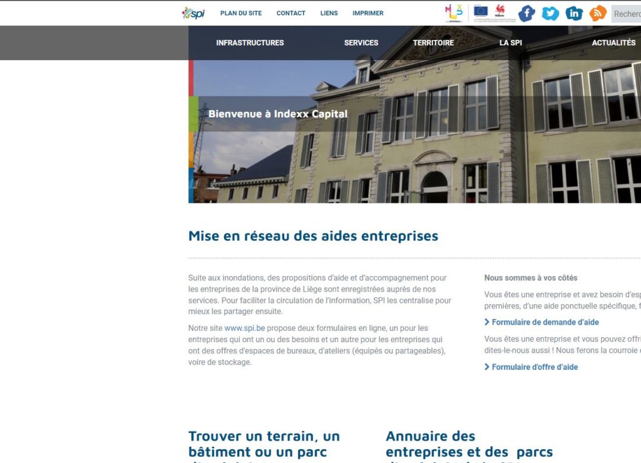Viewport: 641px width, 463px height.
Task: Expand the La SPI navigation menu
Action: tap(510, 43)
